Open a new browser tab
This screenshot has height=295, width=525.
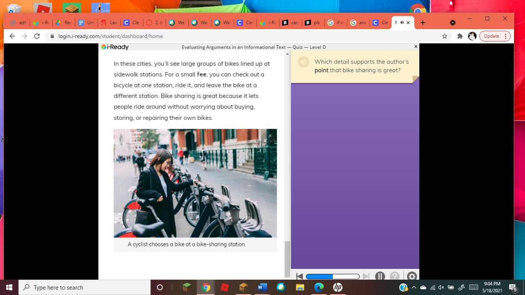coord(422,23)
